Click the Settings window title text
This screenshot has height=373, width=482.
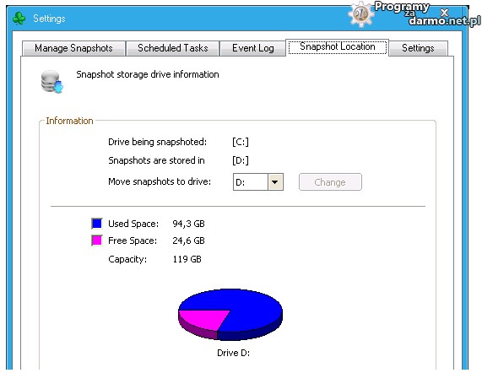pos(49,19)
